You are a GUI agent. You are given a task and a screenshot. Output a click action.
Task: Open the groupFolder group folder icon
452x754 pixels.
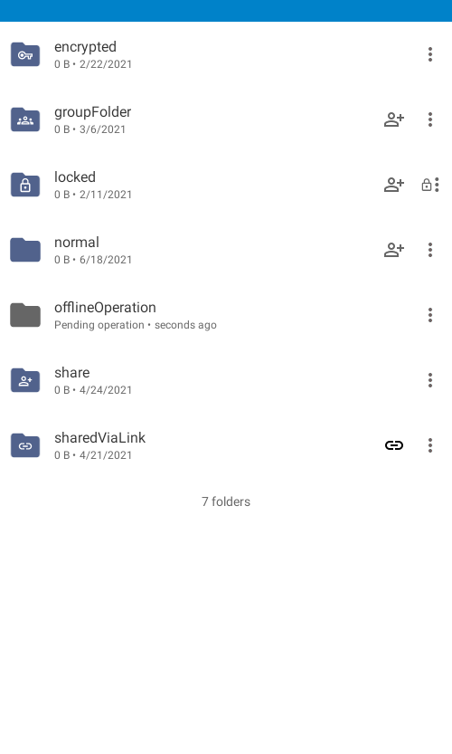25,119
